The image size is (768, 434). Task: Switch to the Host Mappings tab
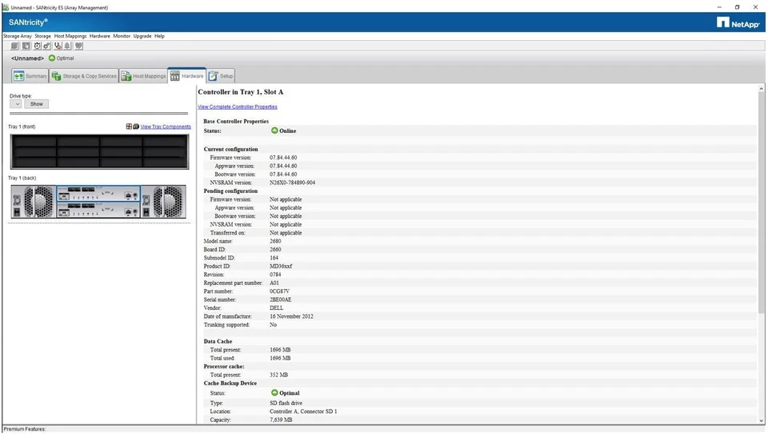click(x=143, y=76)
